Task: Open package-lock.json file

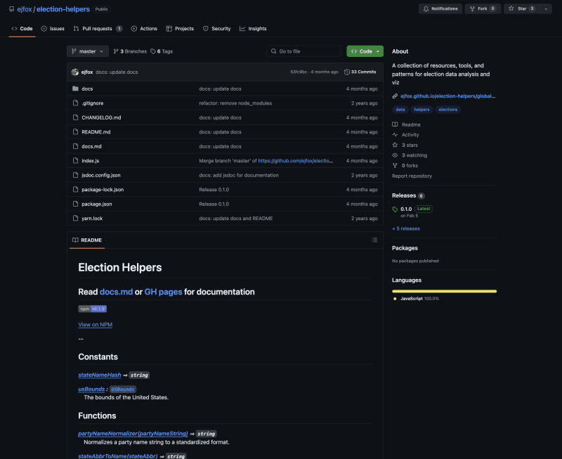Action: pyautogui.click(x=103, y=190)
